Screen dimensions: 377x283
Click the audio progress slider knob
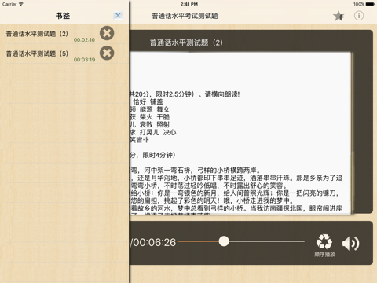pyautogui.click(x=224, y=241)
